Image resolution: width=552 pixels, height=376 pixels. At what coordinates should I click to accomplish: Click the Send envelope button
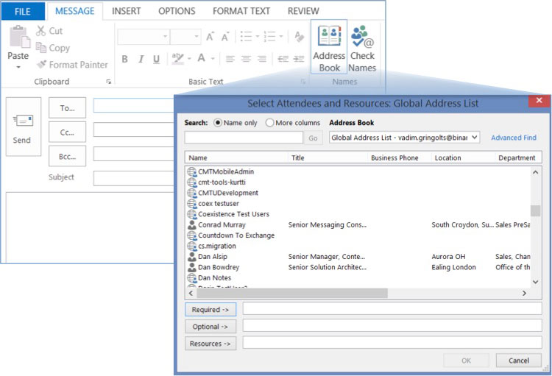pos(24,127)
